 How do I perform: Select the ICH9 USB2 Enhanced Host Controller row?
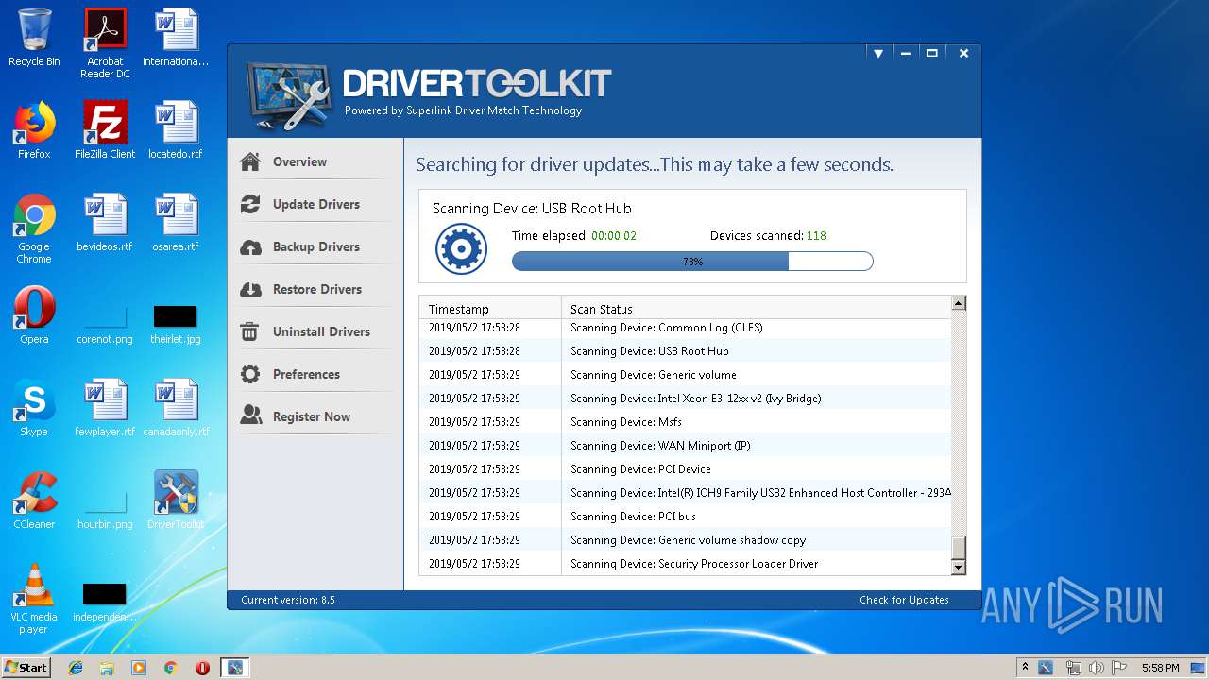pyautogui.click(x=686, y=493)
